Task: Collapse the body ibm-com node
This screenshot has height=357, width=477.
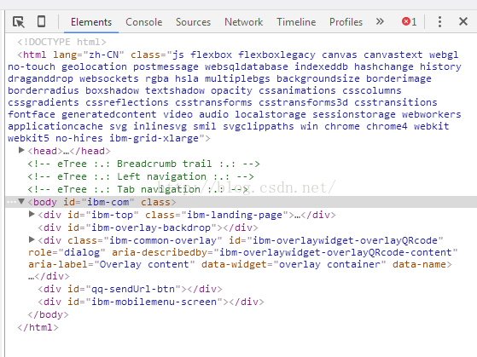Action: pos(21,201)
